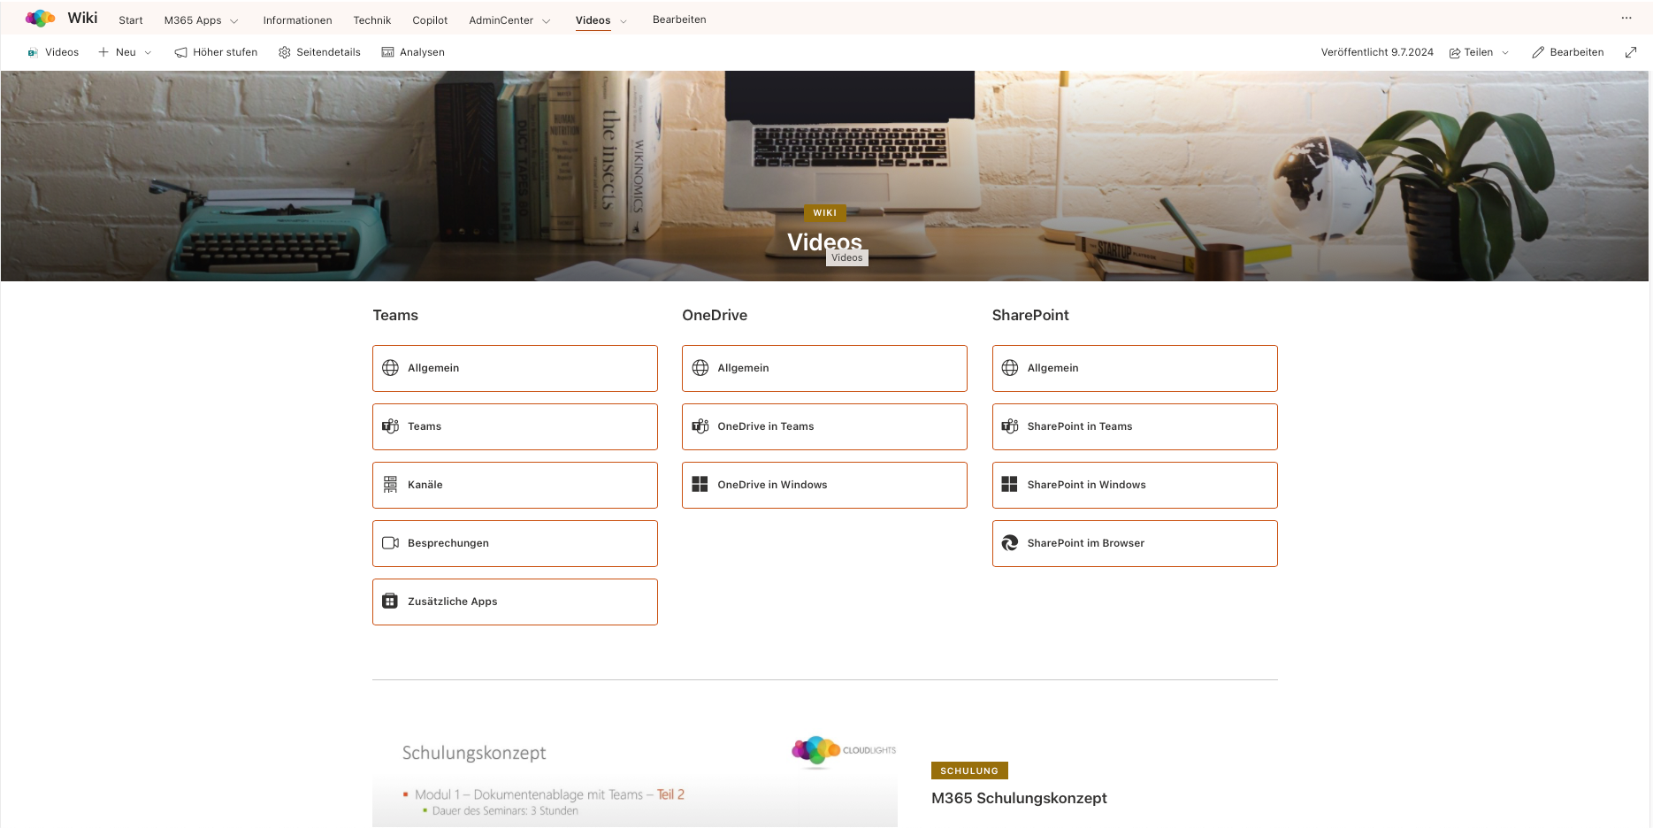This screenshot has width=1653, height=828.
Task: Click the globe icon in OneDrive Allgemein card
Action: [x=700, y=368]
